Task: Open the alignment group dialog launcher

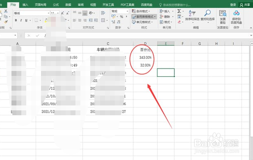Action: (x=108, y=28)
